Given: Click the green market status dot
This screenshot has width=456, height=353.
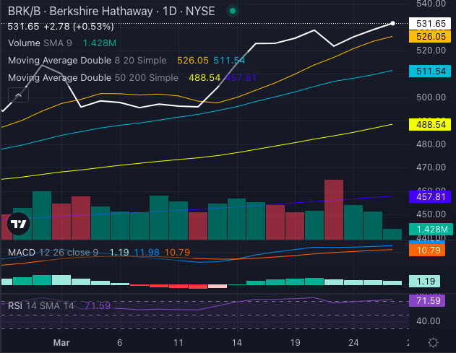Looking at the screenshot, I should [x=232, y=11].
